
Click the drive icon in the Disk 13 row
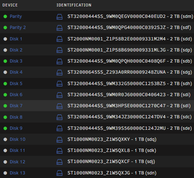click(60, 173)
